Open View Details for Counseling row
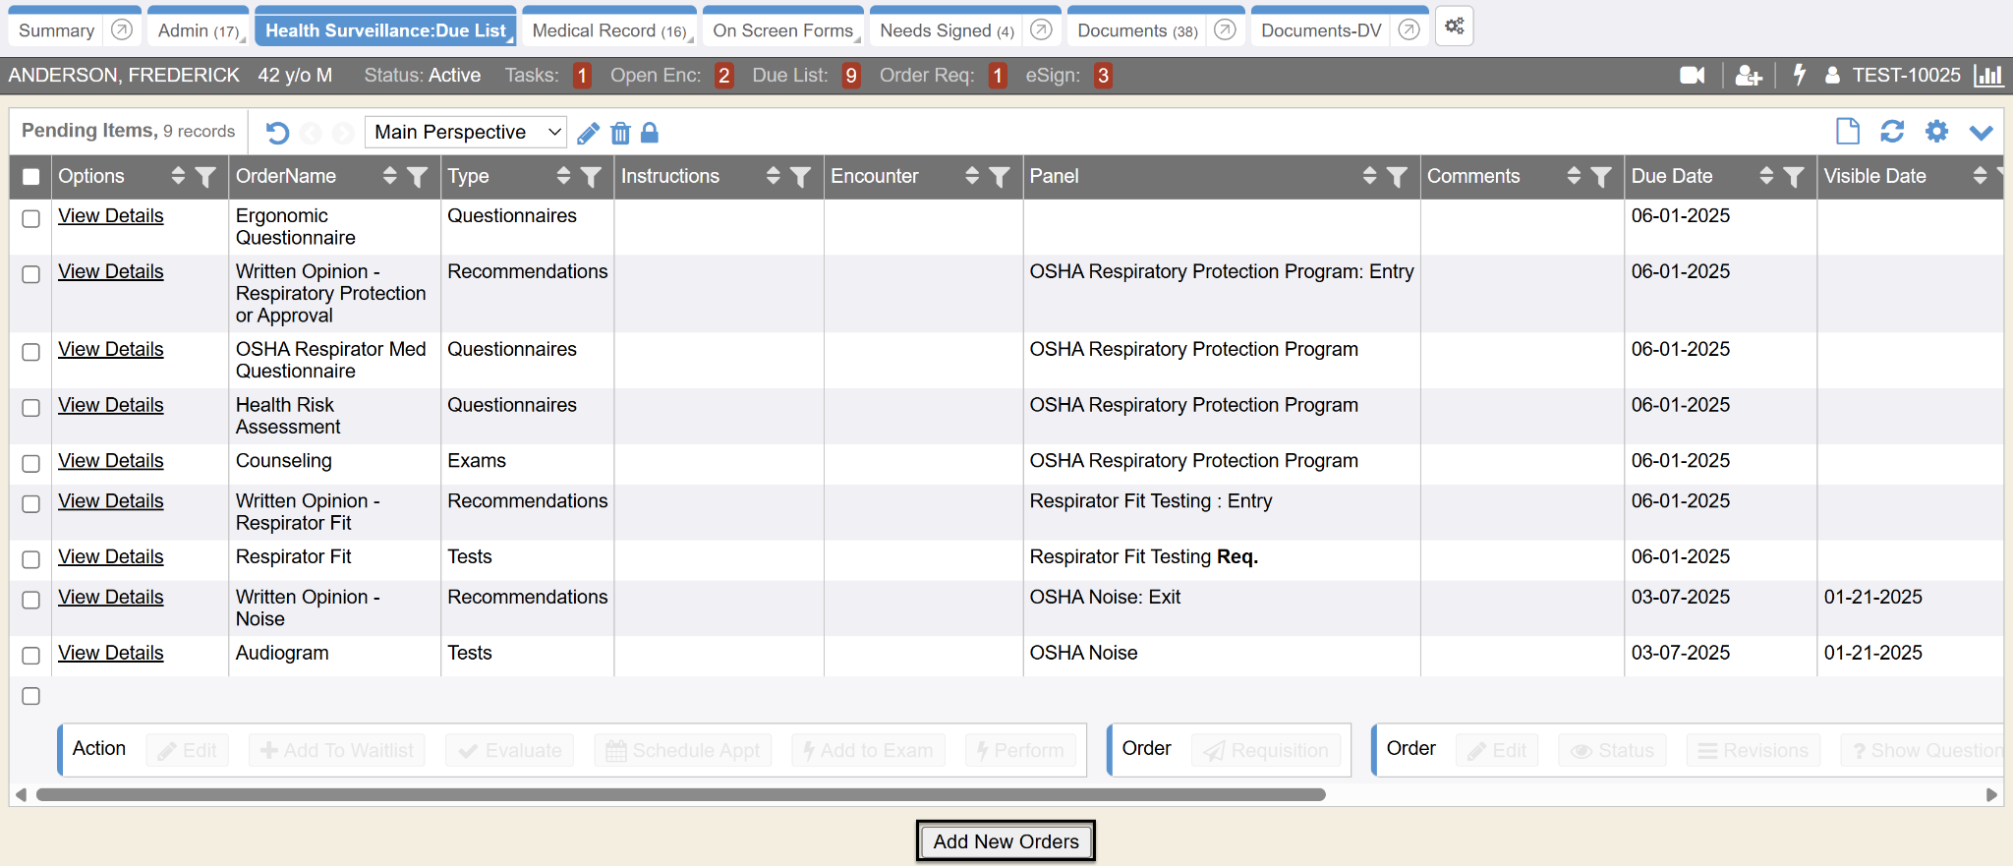 click(110, 461)
